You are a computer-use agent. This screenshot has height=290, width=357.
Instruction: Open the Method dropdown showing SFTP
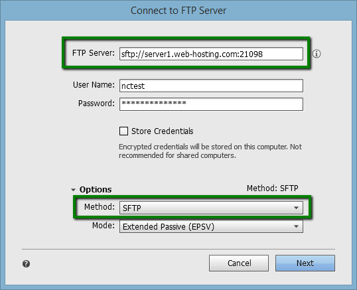coord(211,208)
